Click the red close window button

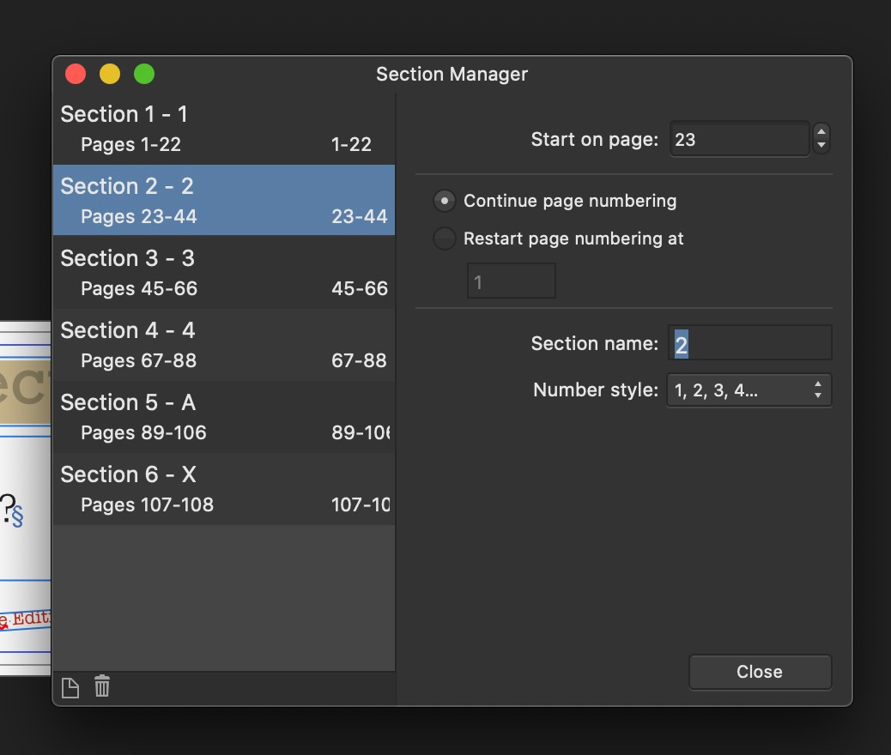click(x=76, y=75)
